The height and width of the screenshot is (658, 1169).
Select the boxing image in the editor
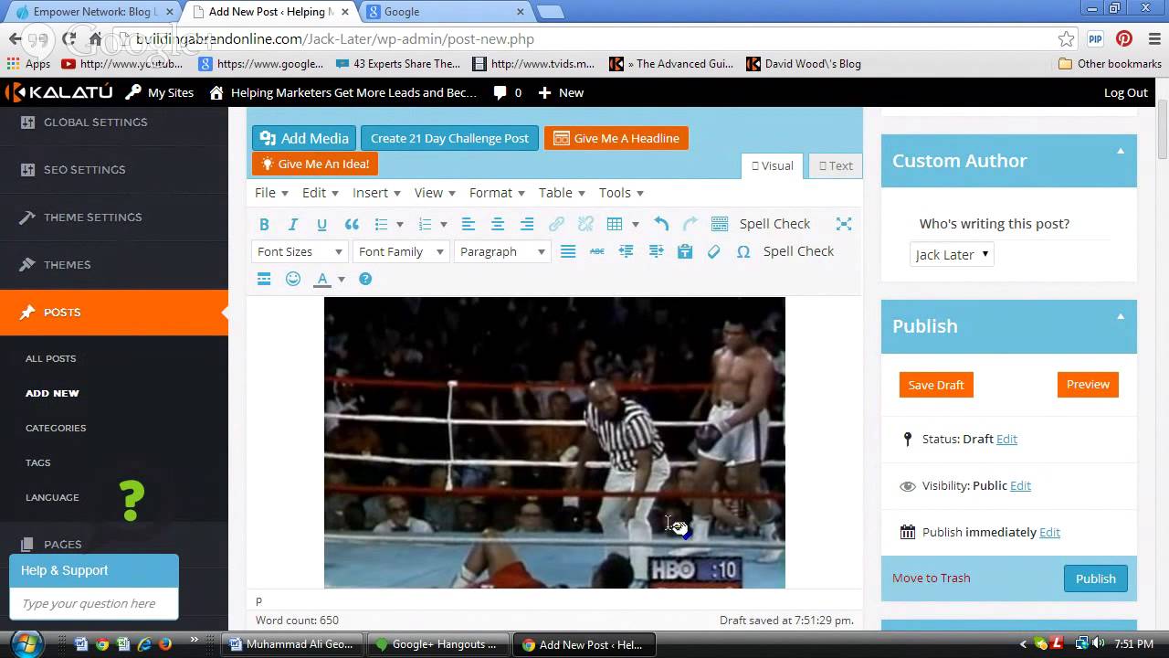[554, 442]
